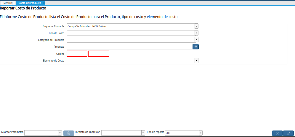Focus the first Código input field
295x137 pixels.
(x=77, y=54)
